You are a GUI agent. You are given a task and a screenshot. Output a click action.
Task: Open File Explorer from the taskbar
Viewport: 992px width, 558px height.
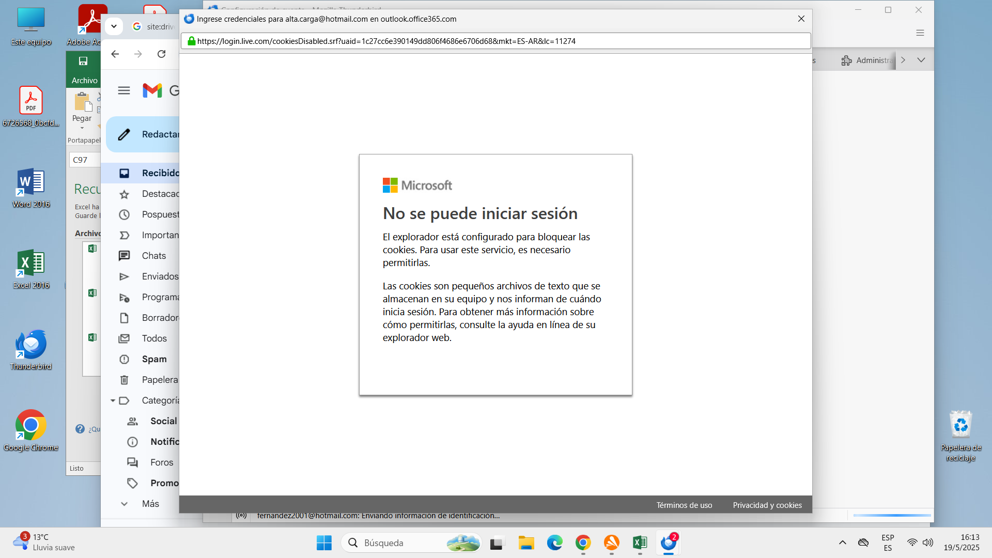[x=526, y=542]
